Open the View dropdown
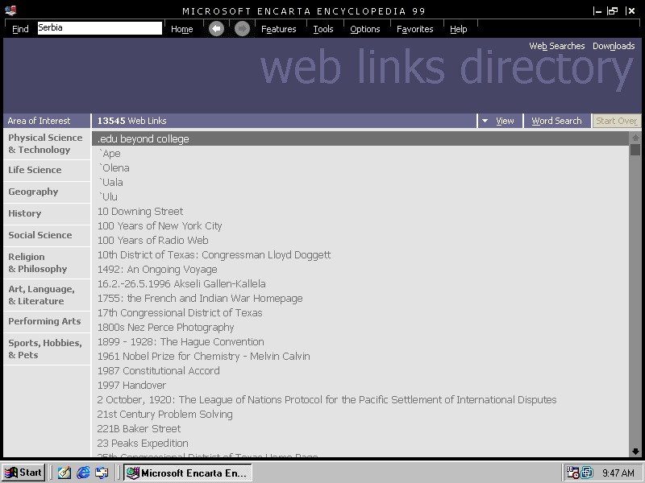The width and height of the screenshot is (645, 483). pyautogui.click(x=500, y=121)
